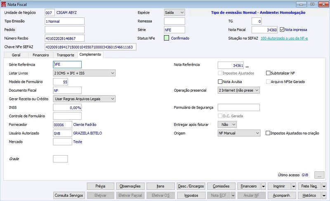This screenshot has width=330, height=201.
Task: Click the Itens button
Action: point(160,186)
